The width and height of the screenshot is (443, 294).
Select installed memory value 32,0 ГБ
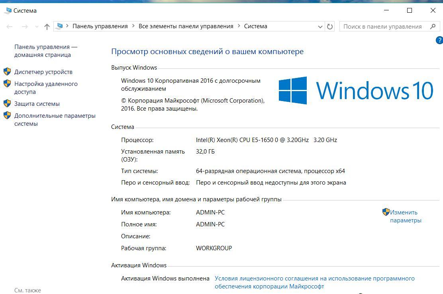206,152
